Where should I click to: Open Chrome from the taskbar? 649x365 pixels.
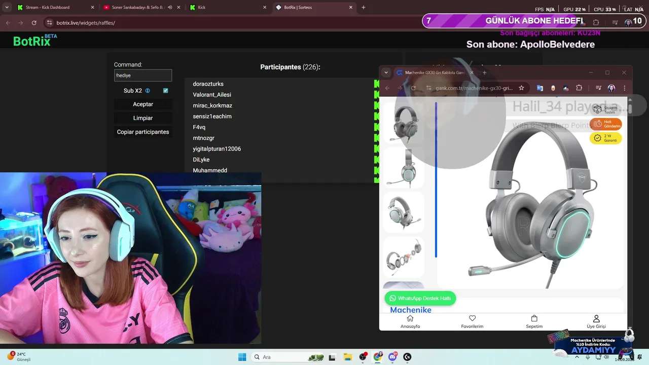[378, 357]
